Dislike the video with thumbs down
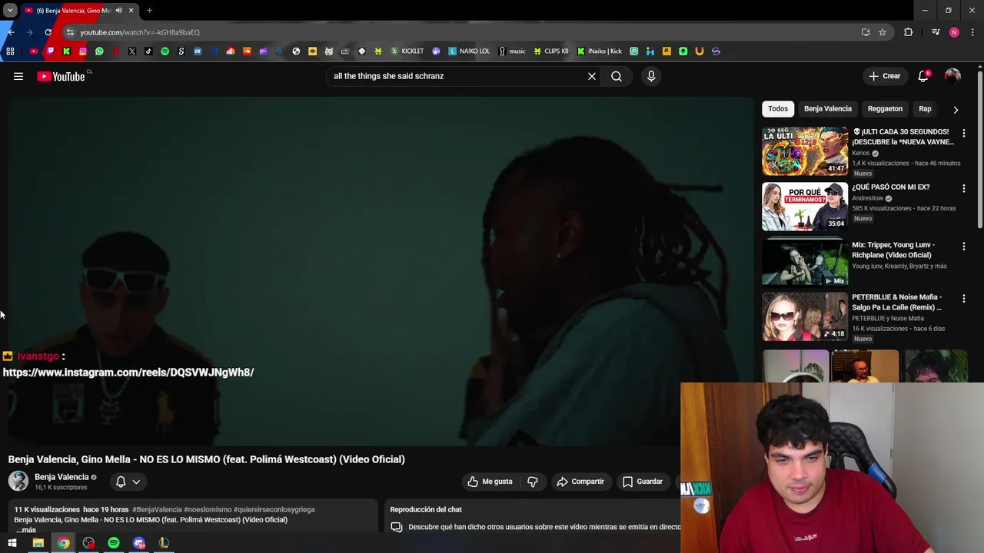 (x=533, y=482)
